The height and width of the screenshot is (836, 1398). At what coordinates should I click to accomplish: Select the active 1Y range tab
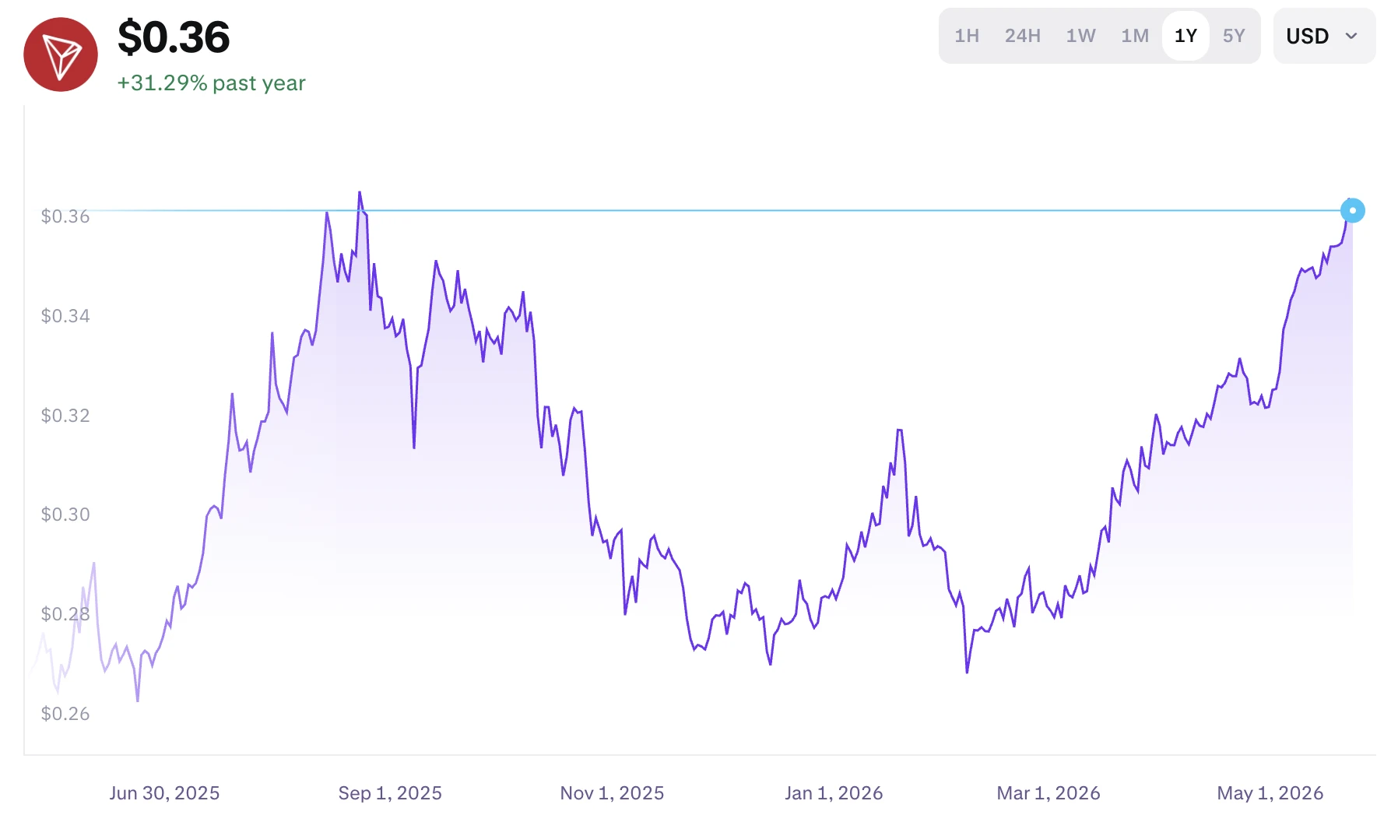(x=1185, y=36)
